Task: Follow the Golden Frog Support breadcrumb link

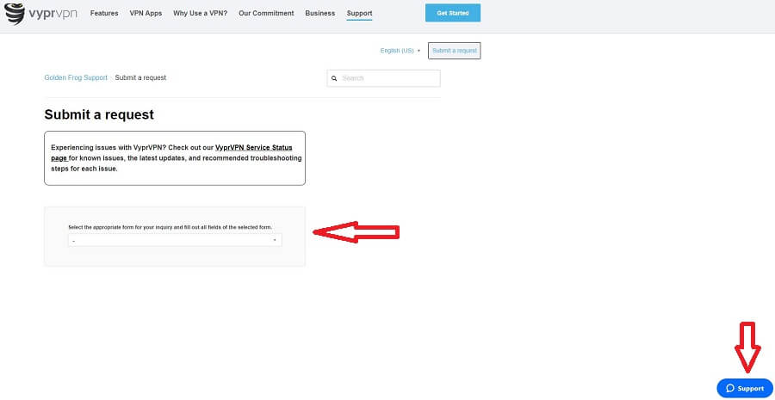Action: (76, 78)
